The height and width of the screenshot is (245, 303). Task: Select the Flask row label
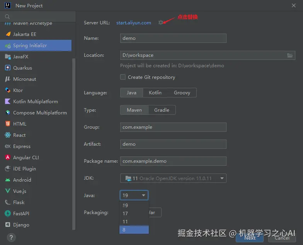[x=19, y=202]
